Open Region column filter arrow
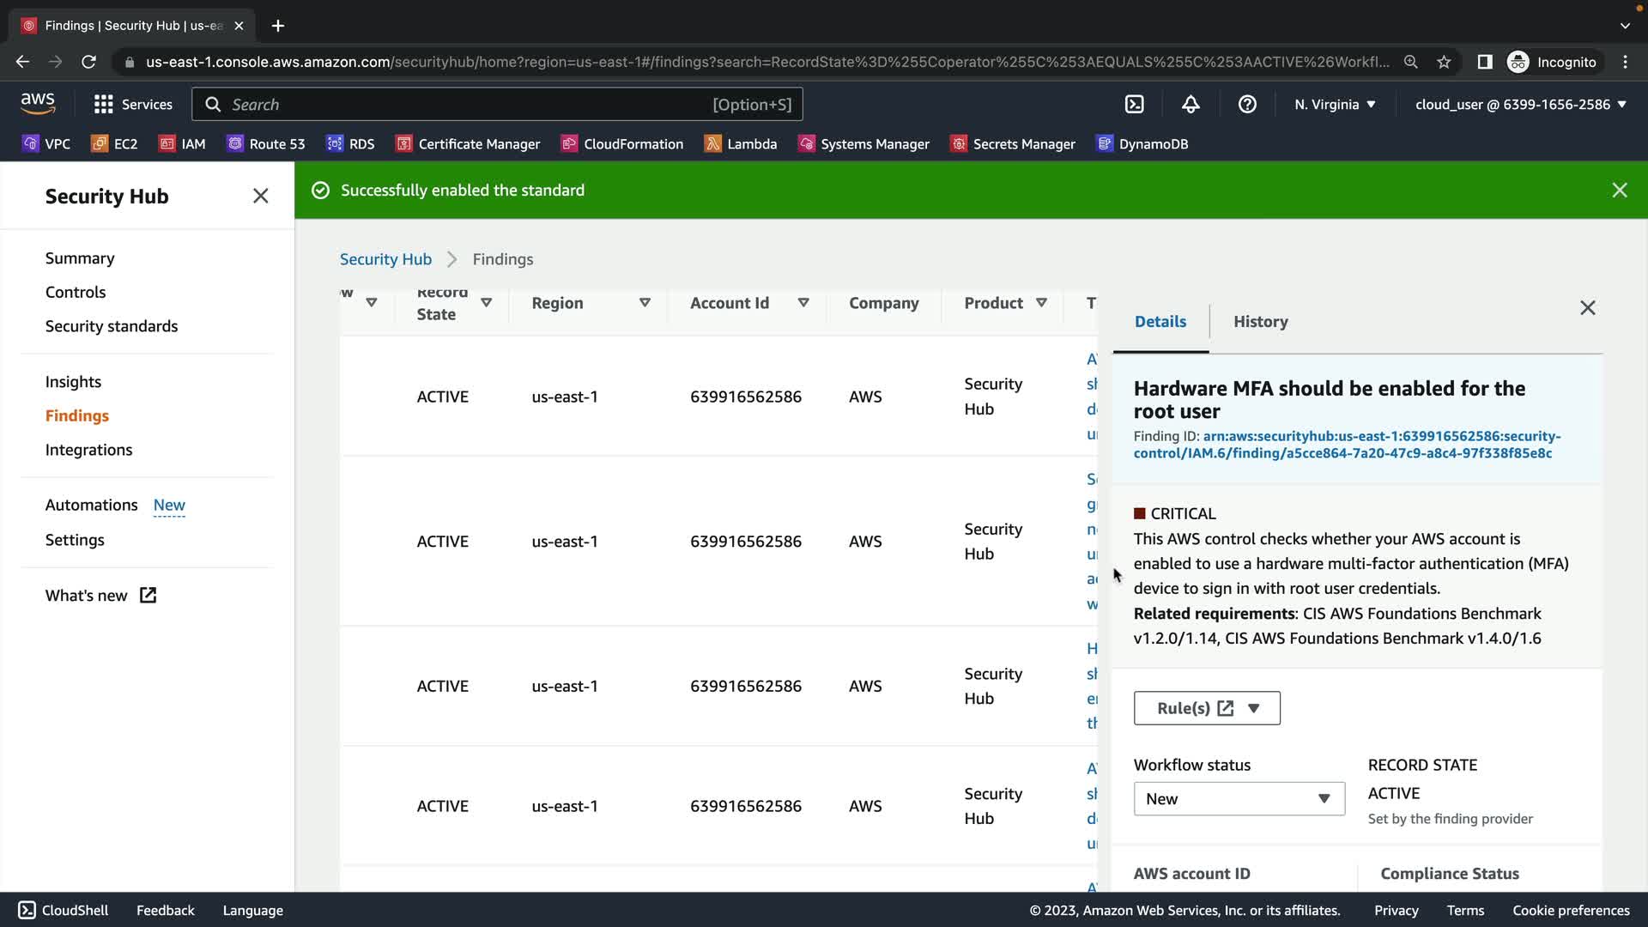 [645, 302]
